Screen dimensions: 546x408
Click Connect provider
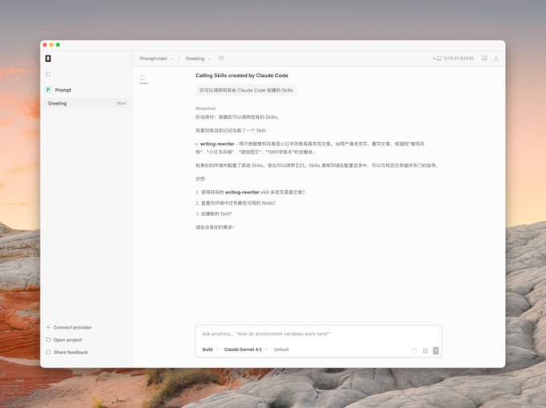[x=72, y=328]
